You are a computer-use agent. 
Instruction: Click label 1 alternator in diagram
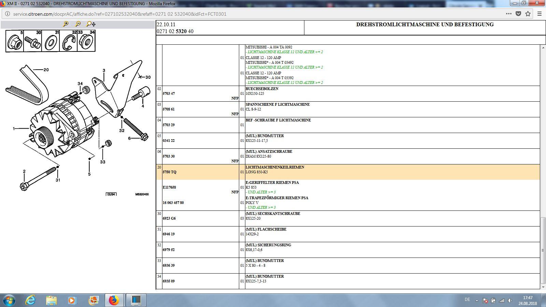14,129
